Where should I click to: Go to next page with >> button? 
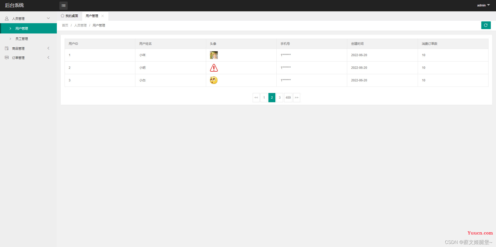[297, 98]
